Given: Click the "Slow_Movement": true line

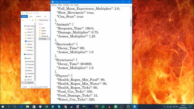Looking at the screenshot, I should click(75, 13).
